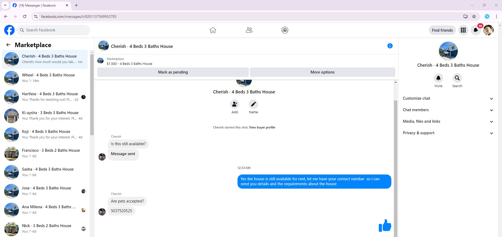Viewport: 502px width, 237px height.
Task: Open the Friends icon in top navigation
Action: (249, 30)
